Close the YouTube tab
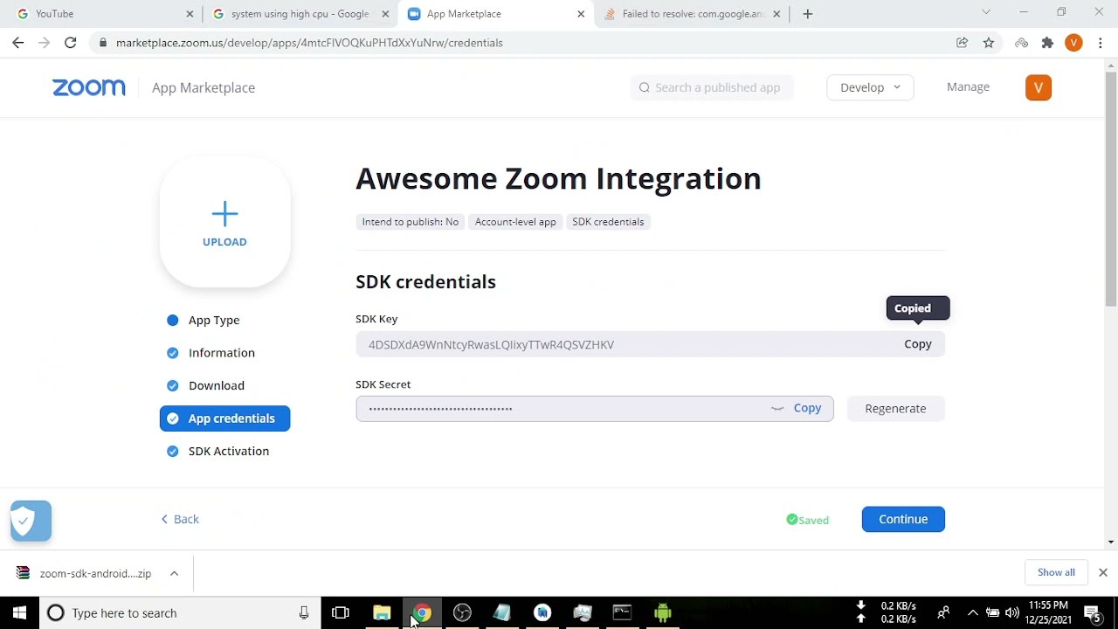 (190, 14)
